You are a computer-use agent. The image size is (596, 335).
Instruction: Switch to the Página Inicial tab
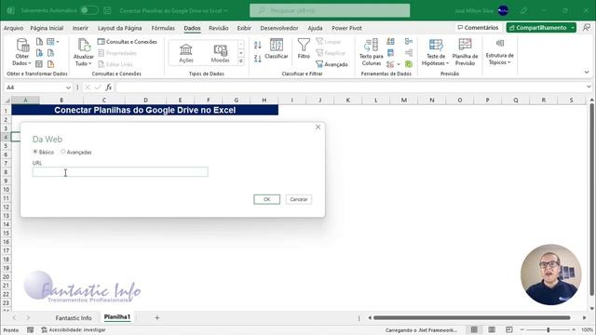click(x=47, y=28)
